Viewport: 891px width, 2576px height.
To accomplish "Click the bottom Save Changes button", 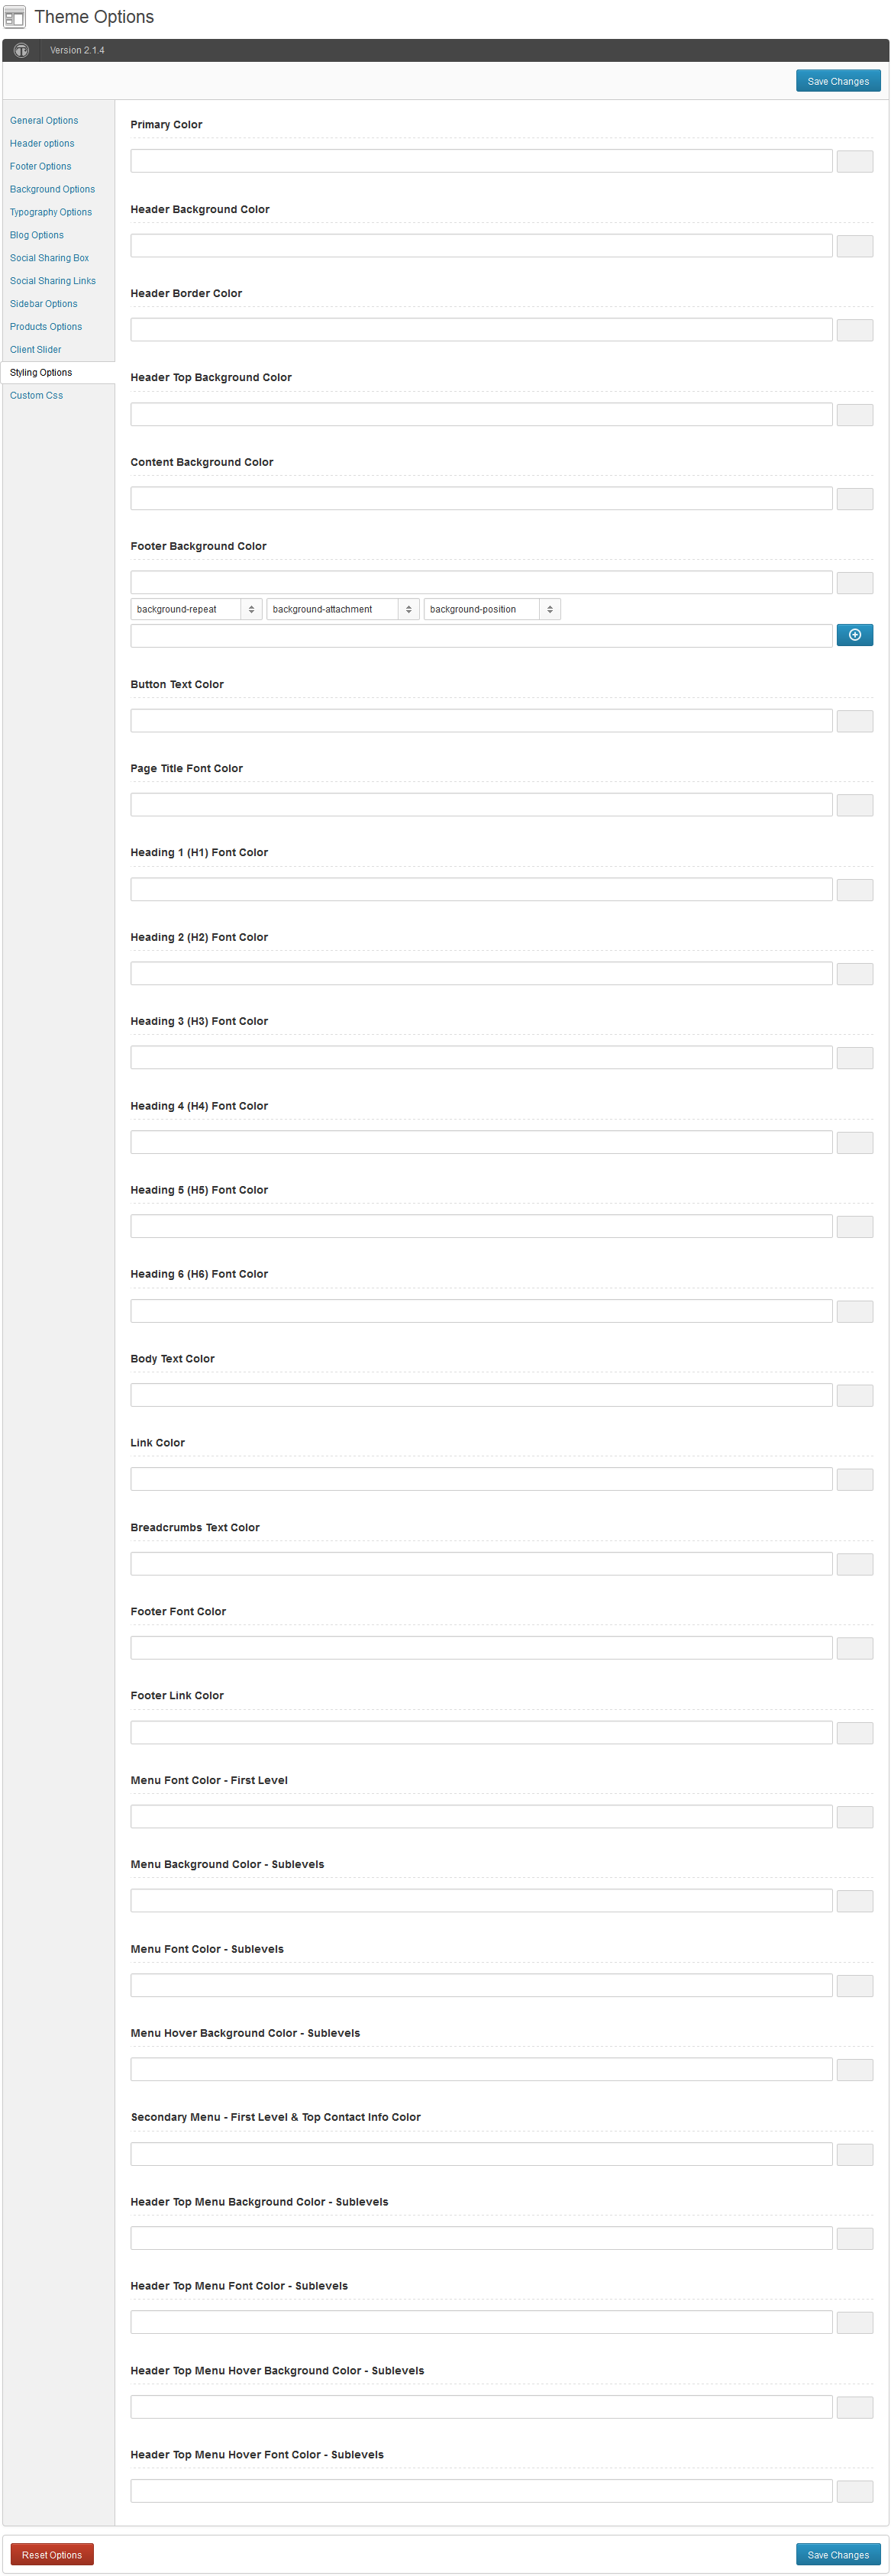I will (838, 2554).
